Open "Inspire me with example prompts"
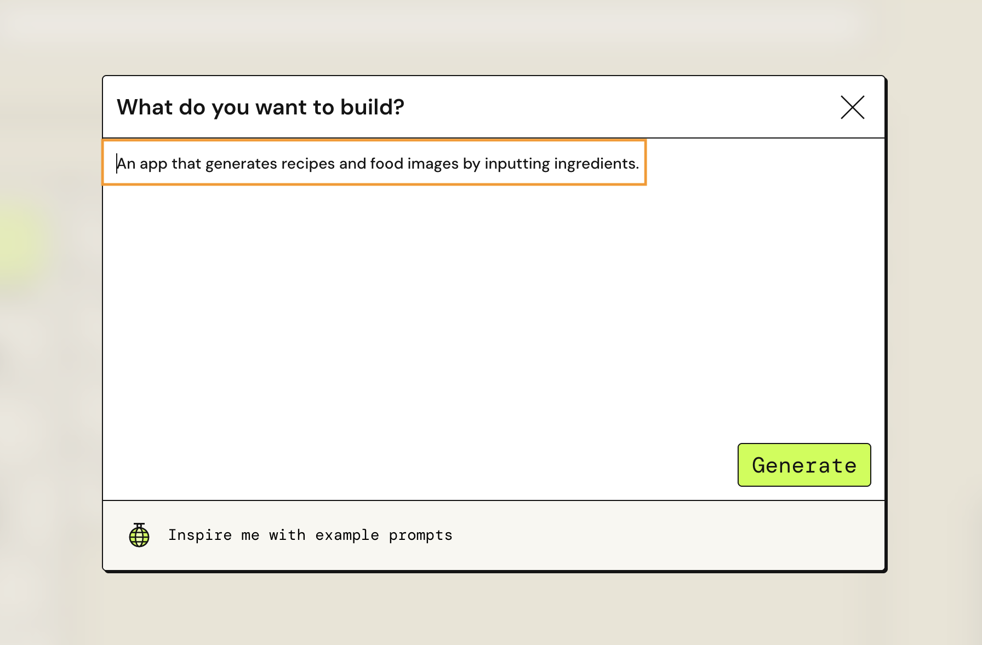 pos(310,535)
